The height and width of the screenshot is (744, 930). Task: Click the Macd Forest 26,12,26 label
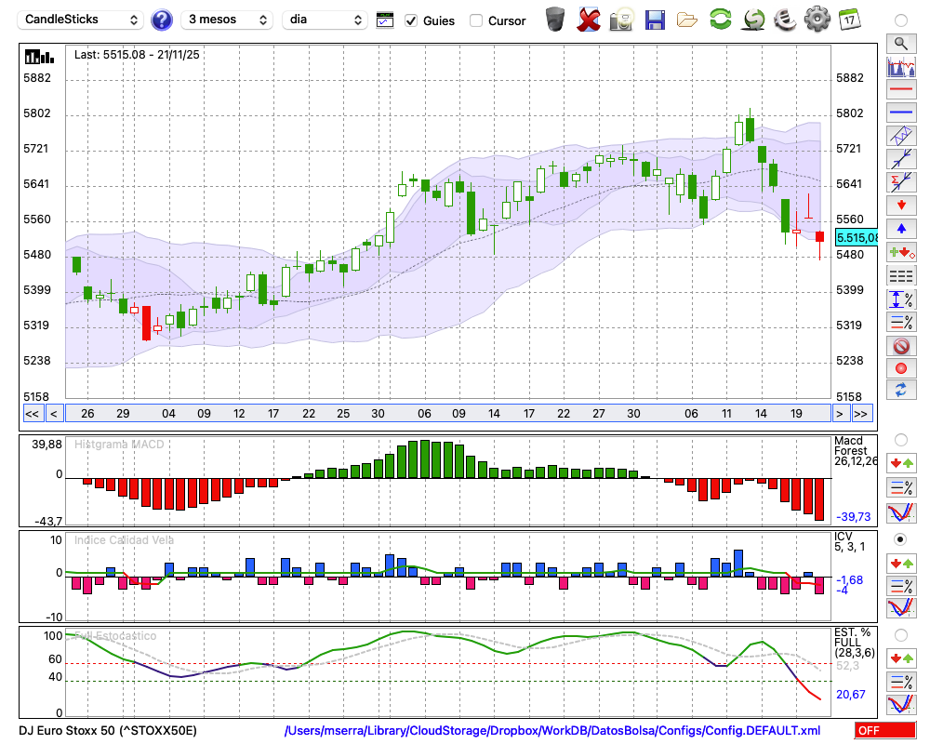[856, 451]
